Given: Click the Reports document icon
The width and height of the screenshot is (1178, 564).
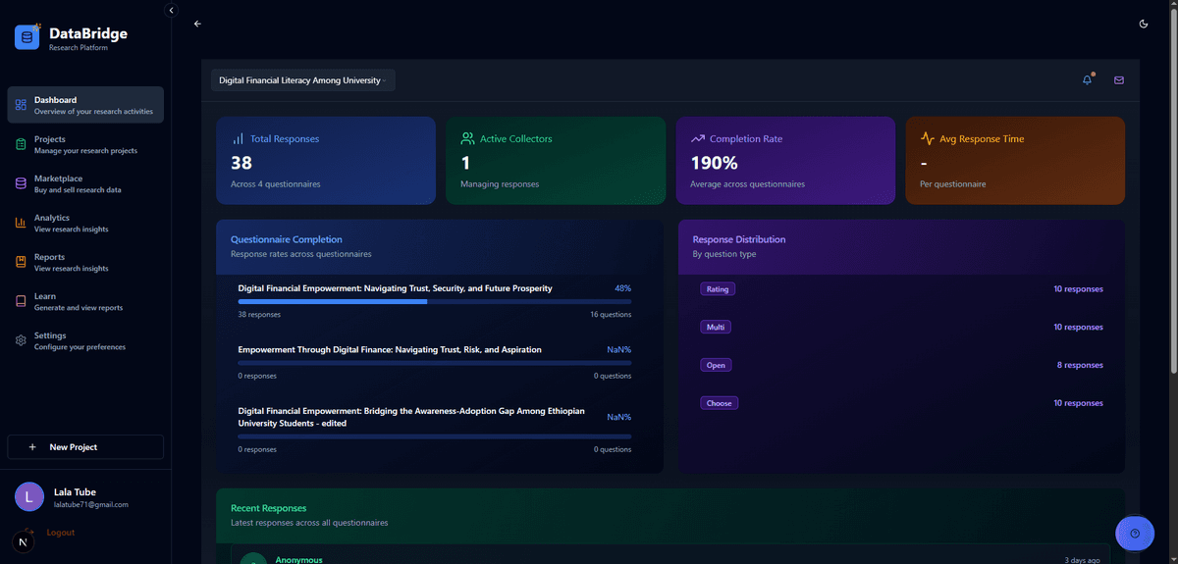Looking at the screenshot, I should click(21, 262).
